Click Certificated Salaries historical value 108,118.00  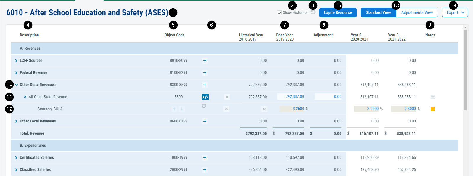point(258,158)
